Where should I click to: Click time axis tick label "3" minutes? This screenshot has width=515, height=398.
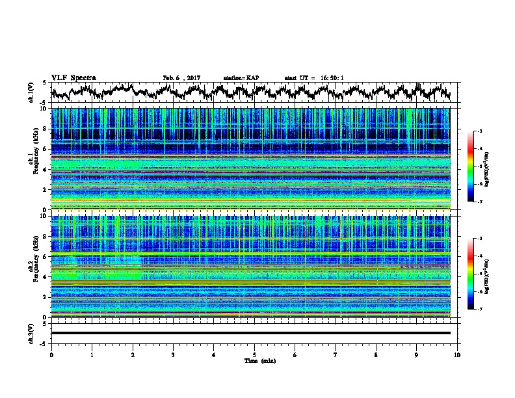(x=173, y=354)
